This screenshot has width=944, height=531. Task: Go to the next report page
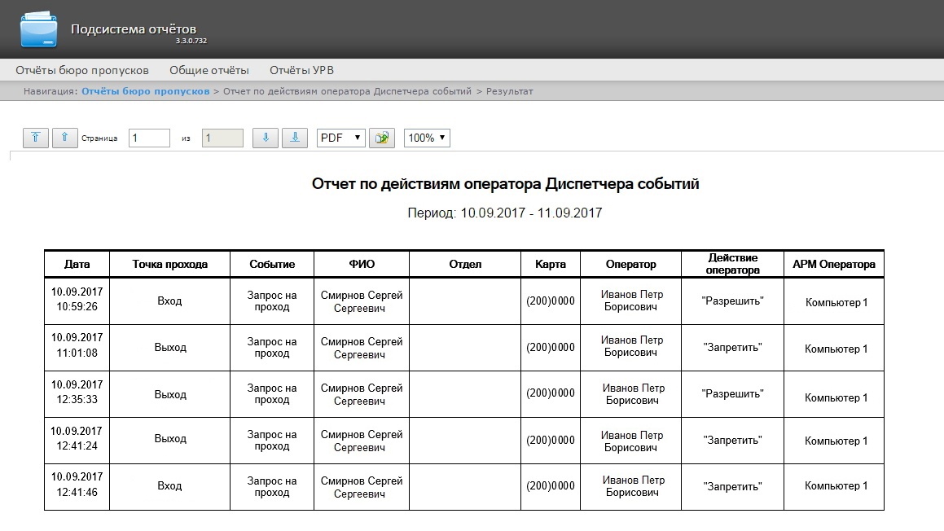tap(266, 138)
